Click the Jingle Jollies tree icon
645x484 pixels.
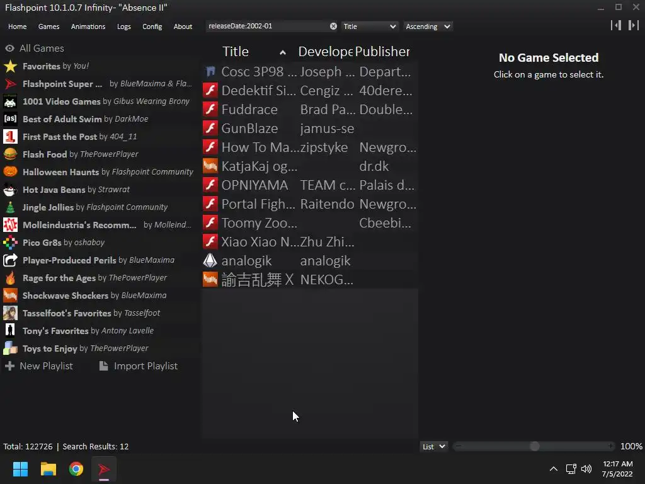(x=10, y=207)
